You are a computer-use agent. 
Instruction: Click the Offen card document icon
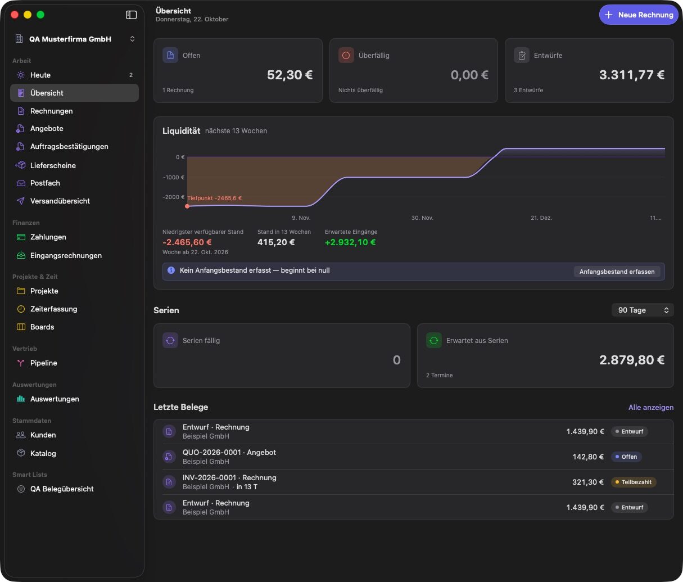170,55
